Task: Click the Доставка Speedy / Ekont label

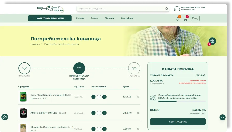Action: point(157,82)
